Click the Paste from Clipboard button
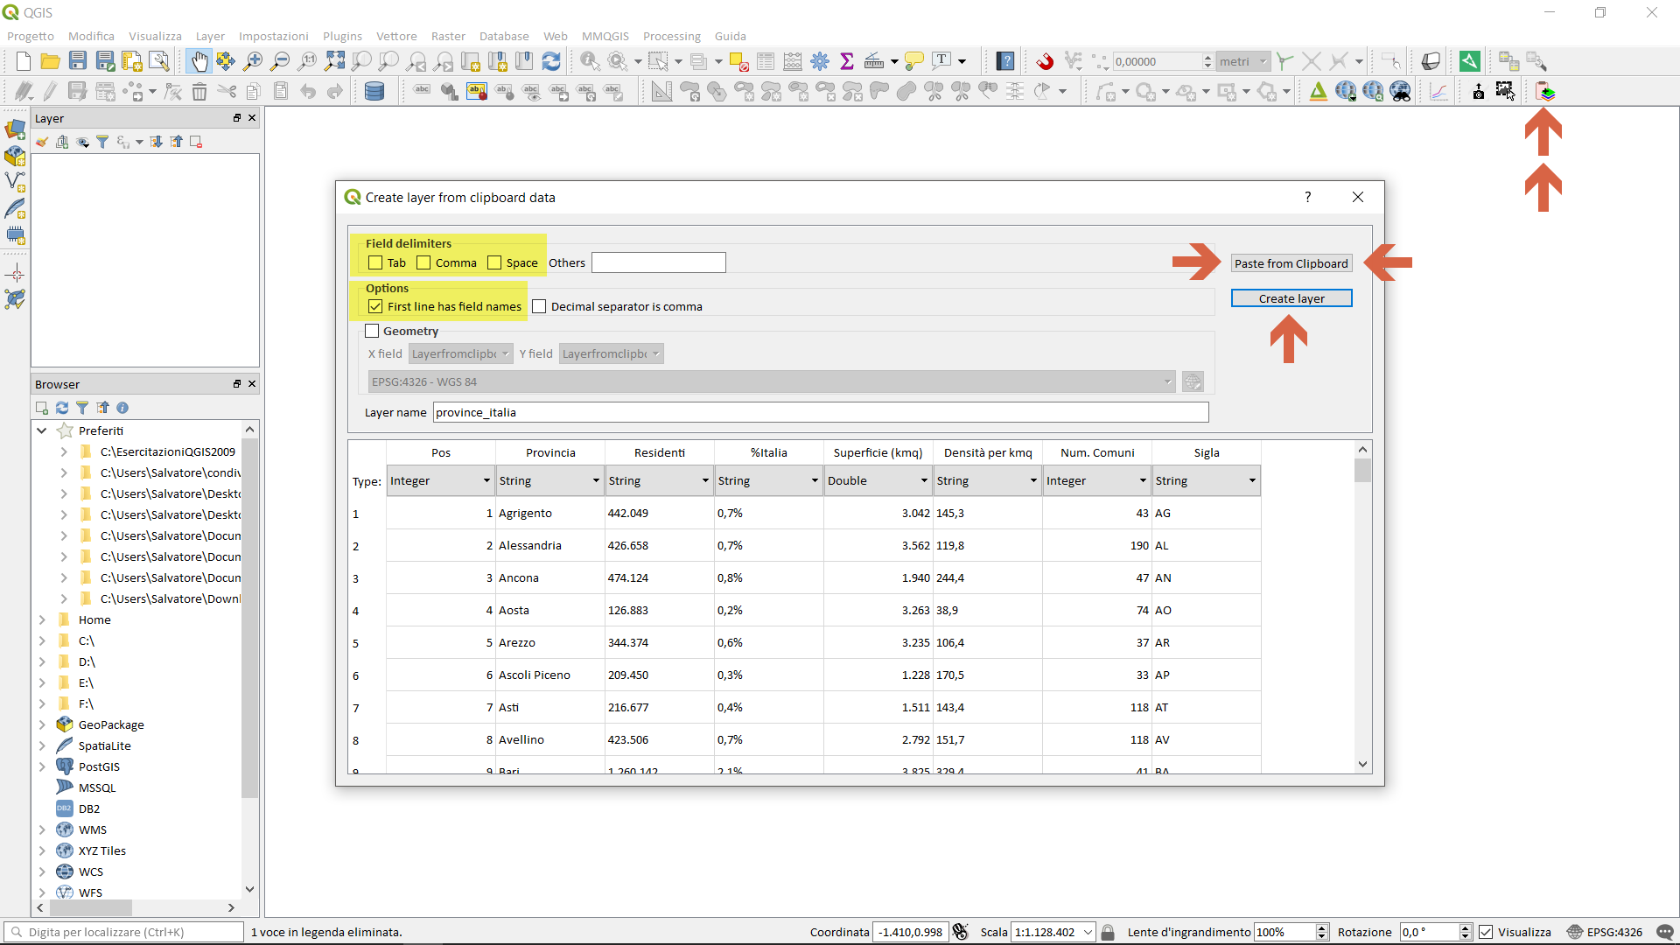This screenshot has height=945, width=1680. (x=1291, y=263)
